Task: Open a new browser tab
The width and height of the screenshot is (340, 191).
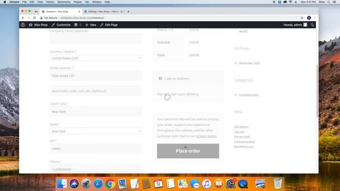Action: coord(128,12)
